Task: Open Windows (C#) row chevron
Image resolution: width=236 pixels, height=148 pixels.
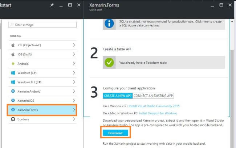Action: [74, 73]
